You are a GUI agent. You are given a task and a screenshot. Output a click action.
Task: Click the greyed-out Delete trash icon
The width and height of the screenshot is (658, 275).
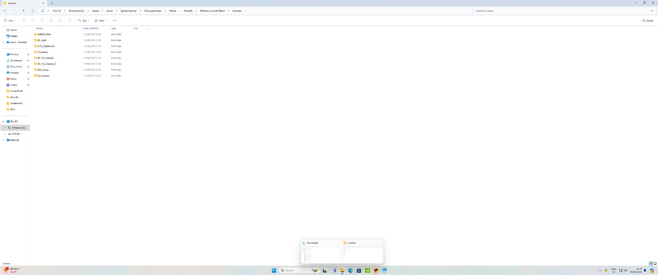point(70,20)
